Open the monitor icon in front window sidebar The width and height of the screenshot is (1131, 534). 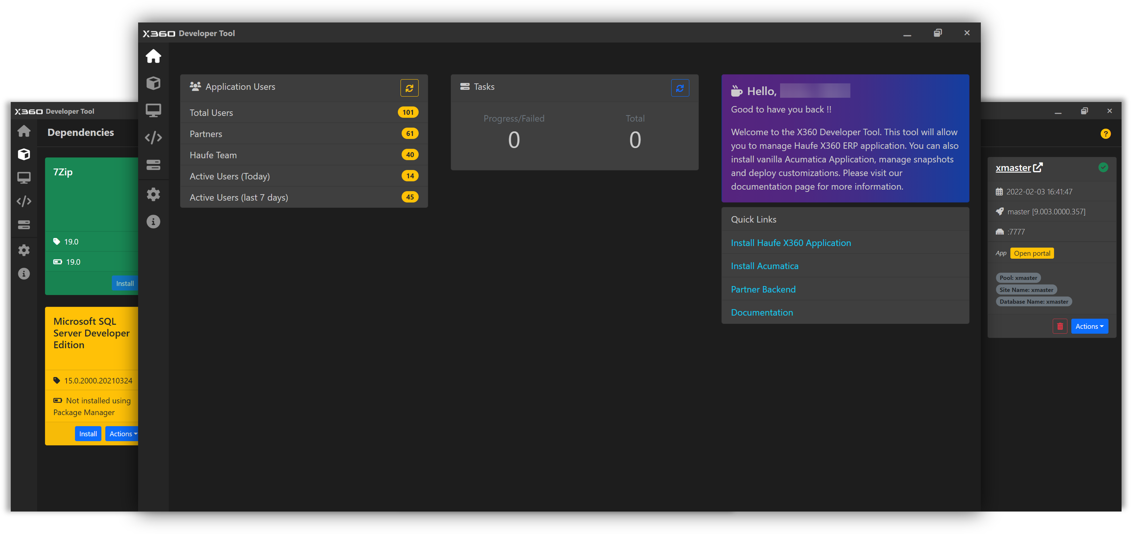pos(153,110)
